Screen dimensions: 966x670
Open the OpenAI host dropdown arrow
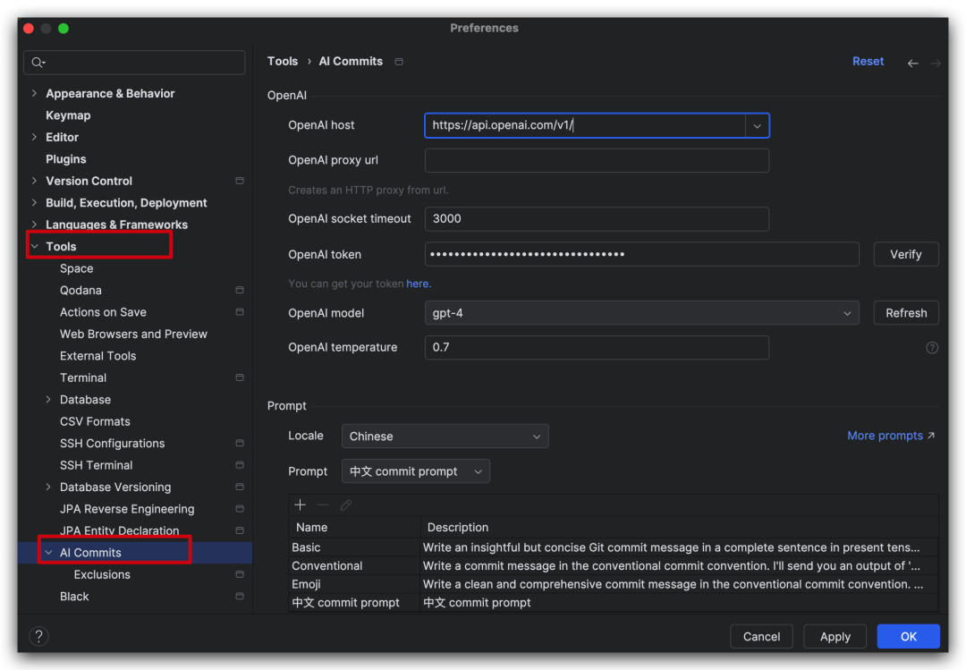(x=758, y=126)
